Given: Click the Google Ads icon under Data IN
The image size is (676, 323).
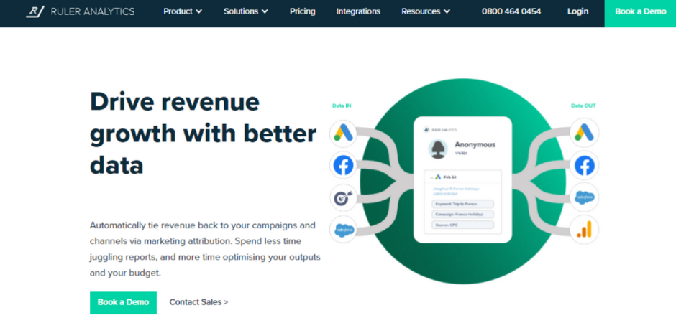Looking at the screenshot, I should [344, 134].
